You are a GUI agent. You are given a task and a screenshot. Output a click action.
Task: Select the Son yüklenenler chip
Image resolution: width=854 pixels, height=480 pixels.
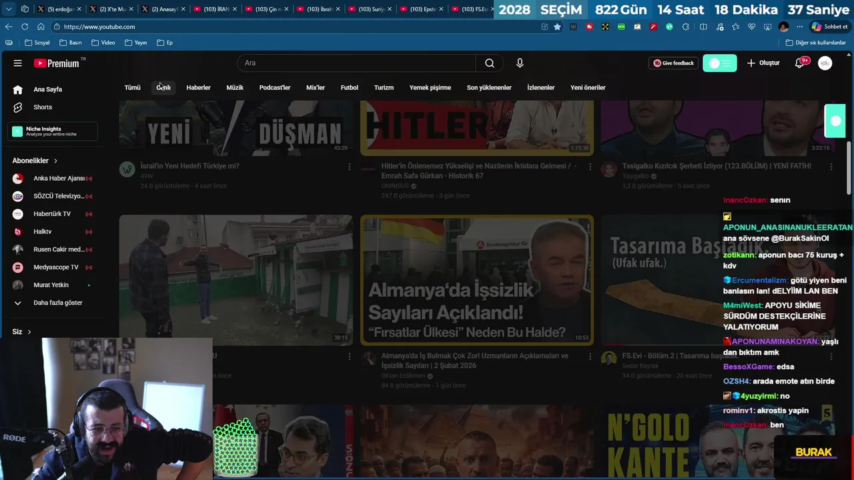(489, 88)
